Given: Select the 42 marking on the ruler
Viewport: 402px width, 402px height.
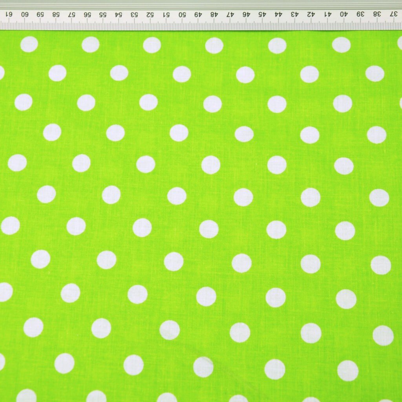Looking at the screenshot, I should click(310, 15).
